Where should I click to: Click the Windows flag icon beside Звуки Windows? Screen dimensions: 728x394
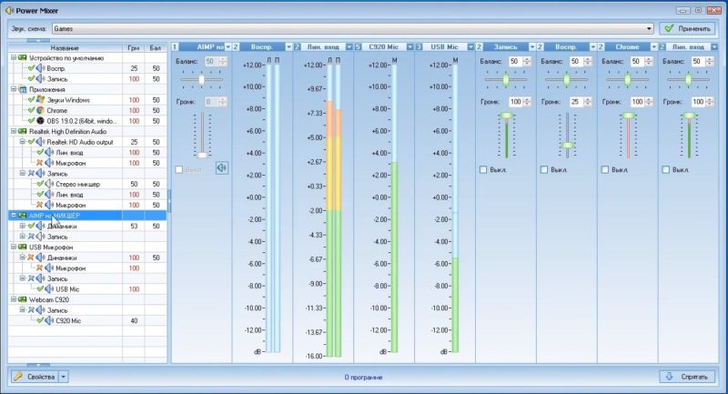40,100
